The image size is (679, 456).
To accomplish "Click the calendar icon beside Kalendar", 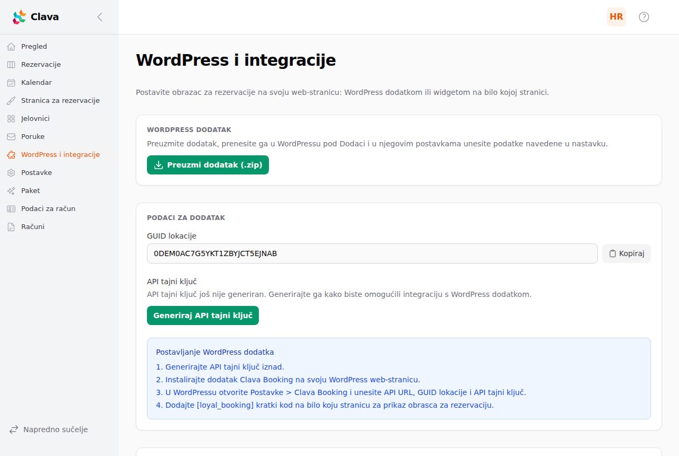I will 11,83.
